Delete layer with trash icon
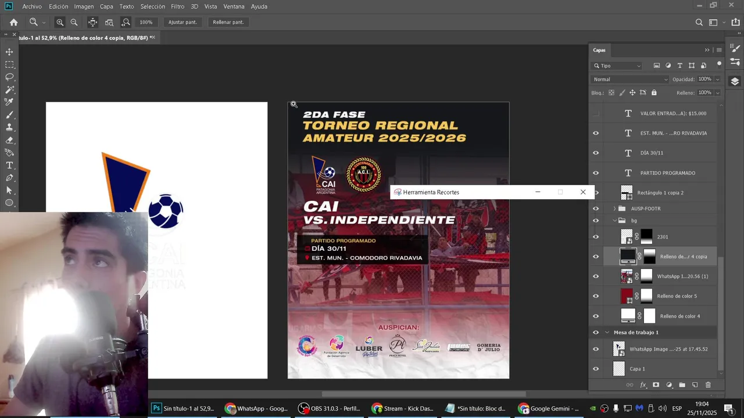The width and height of the screenshot is (744, 418). click(708, 385)
